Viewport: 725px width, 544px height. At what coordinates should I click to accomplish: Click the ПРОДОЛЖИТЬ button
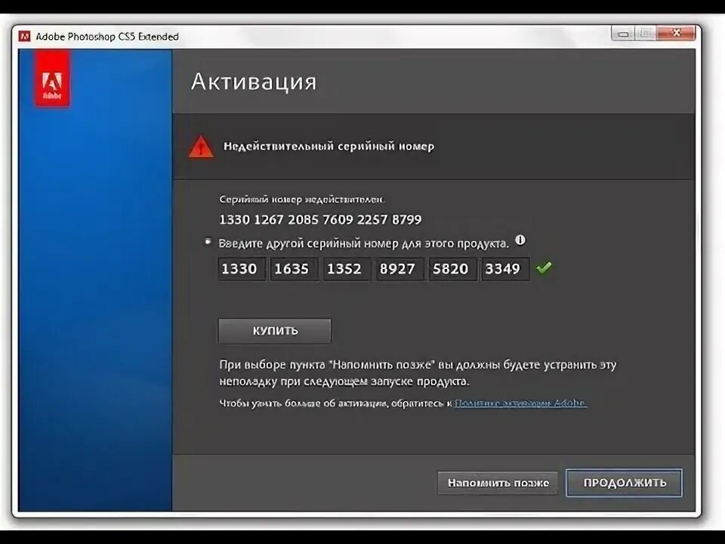[625, 483]
